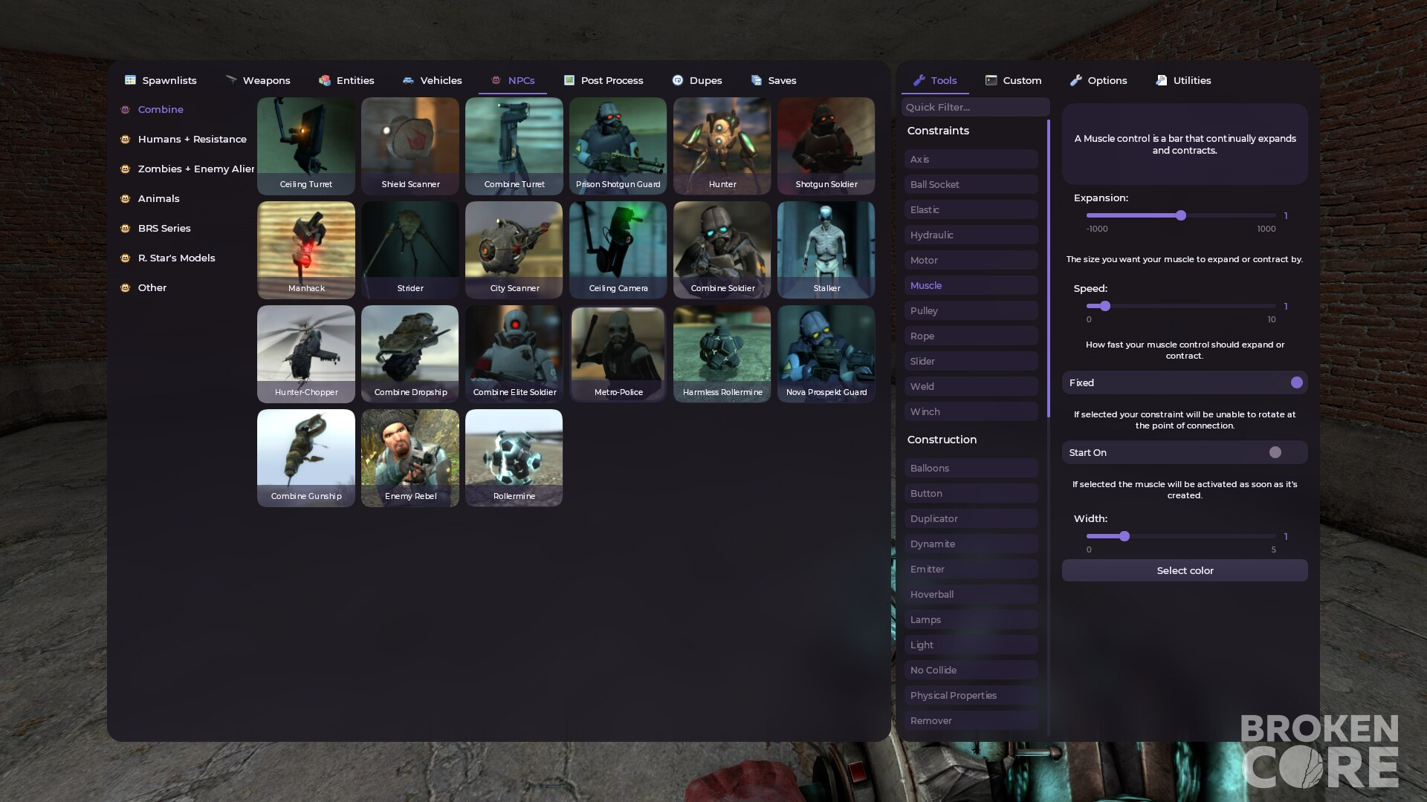Image resolution: width=1427 pixels, height=802 pixels.
Task: Spawn the Ceiling Turret thumbnail
Action: tap(306, 146)
